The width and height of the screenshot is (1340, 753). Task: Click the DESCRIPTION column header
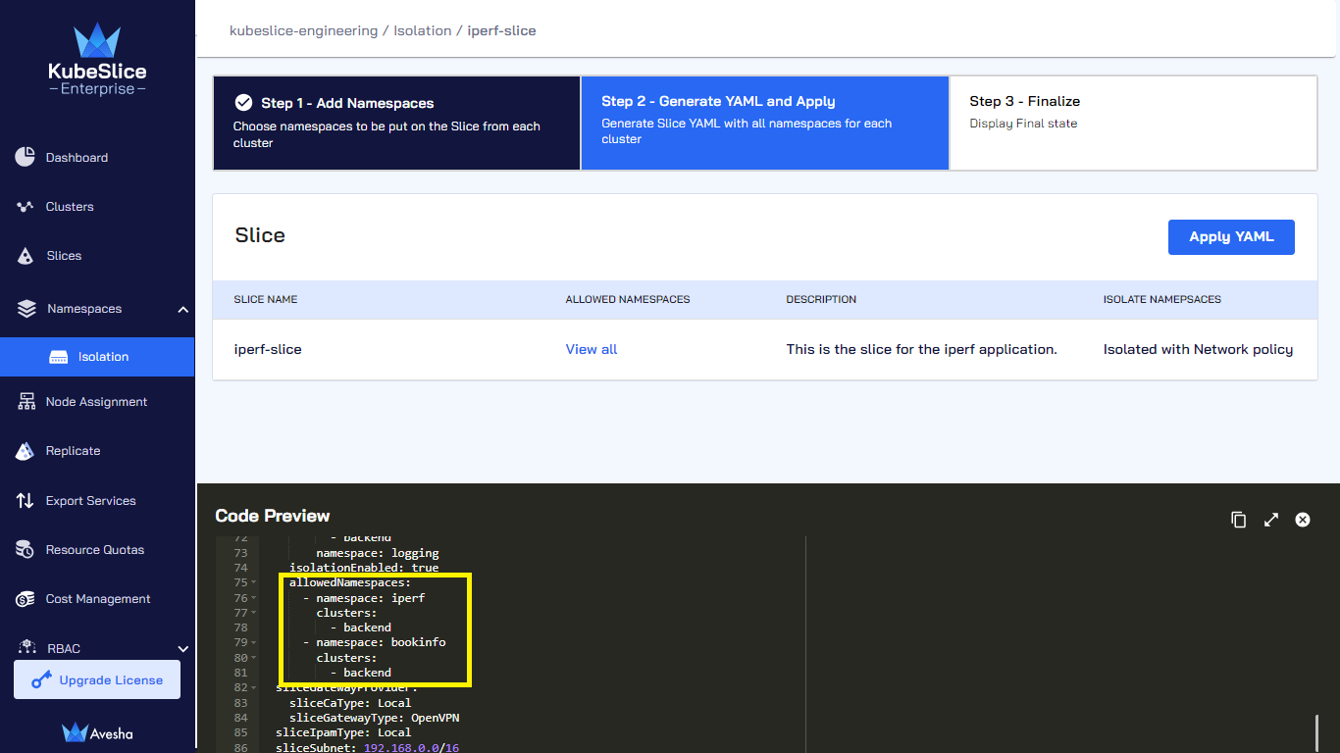click(821, 299)
